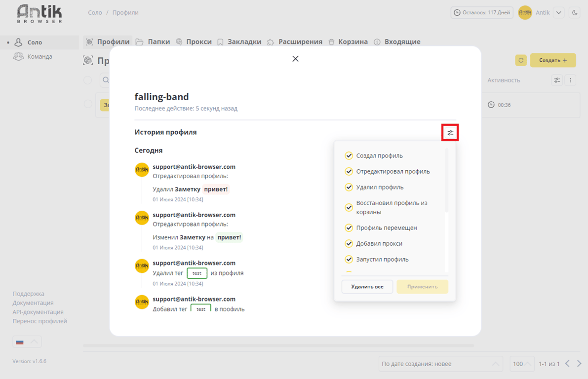Click the refresh profiles icon
This screenshot has width=588, height=379.
pyautogui.click(x=521, y=60)
